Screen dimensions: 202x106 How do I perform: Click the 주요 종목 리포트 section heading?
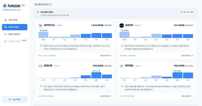(47, 12)
